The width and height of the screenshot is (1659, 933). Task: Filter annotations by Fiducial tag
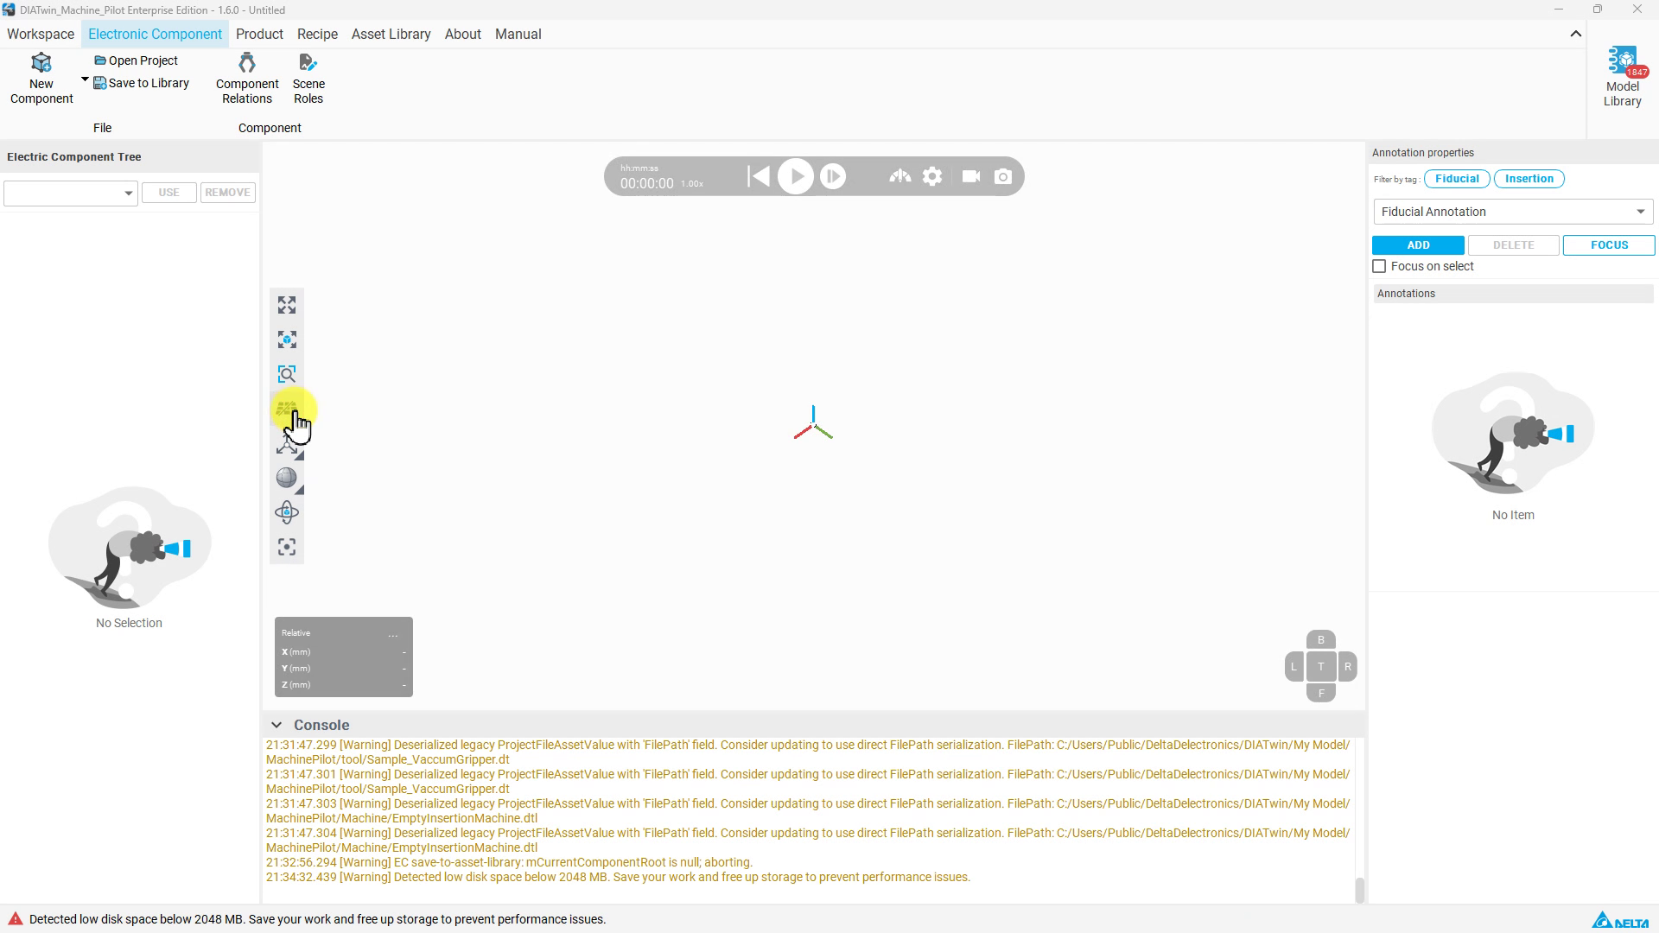point(1457,179)
